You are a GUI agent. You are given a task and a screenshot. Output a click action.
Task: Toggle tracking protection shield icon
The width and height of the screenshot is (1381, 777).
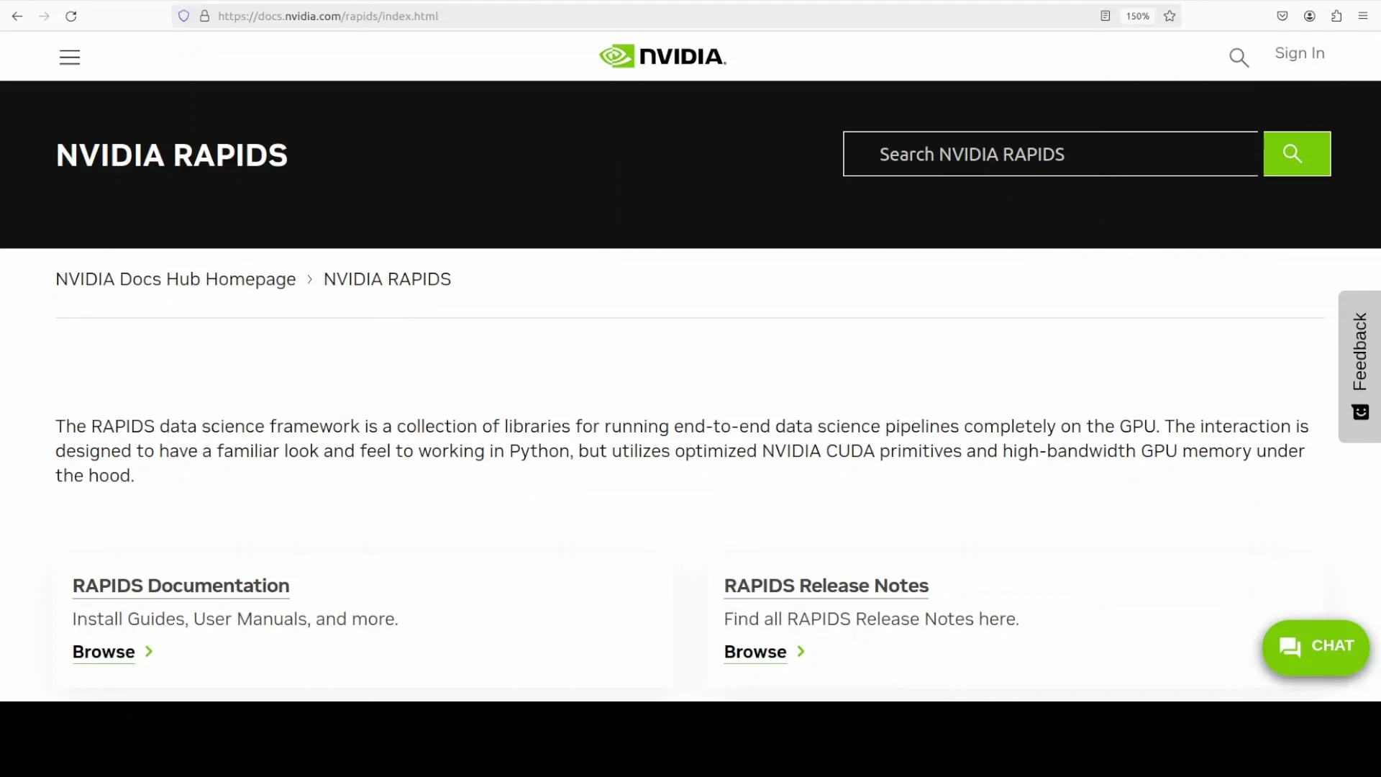184,16
